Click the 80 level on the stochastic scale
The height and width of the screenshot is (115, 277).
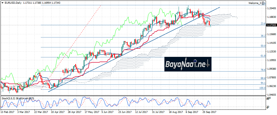pyautogui.click(x=267, y=99)
